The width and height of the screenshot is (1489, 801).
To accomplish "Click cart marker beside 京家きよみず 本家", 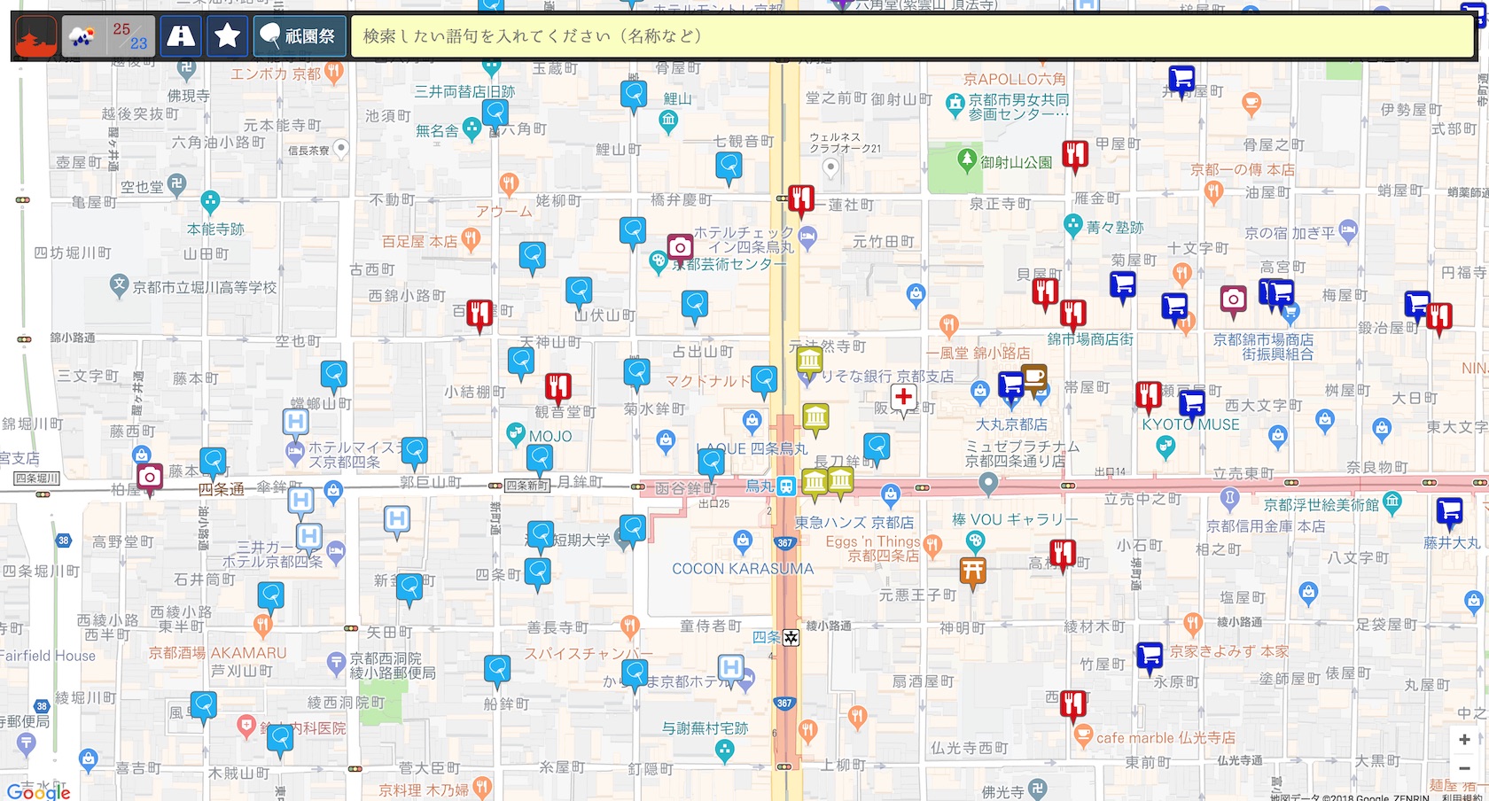I will [1150, 656].
